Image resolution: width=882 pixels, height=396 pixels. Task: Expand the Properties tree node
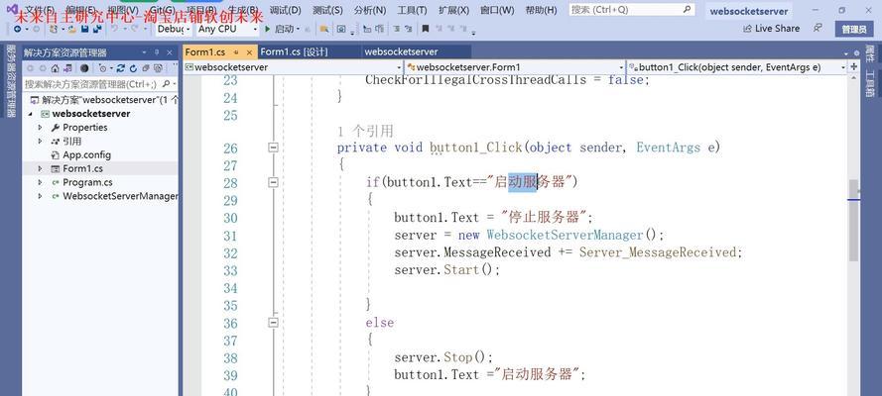click(x=40, y=128)
